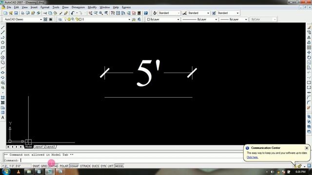Screen dimensions: 312x175
Task: Click the Plot printer icon
Action: [22, 13]
